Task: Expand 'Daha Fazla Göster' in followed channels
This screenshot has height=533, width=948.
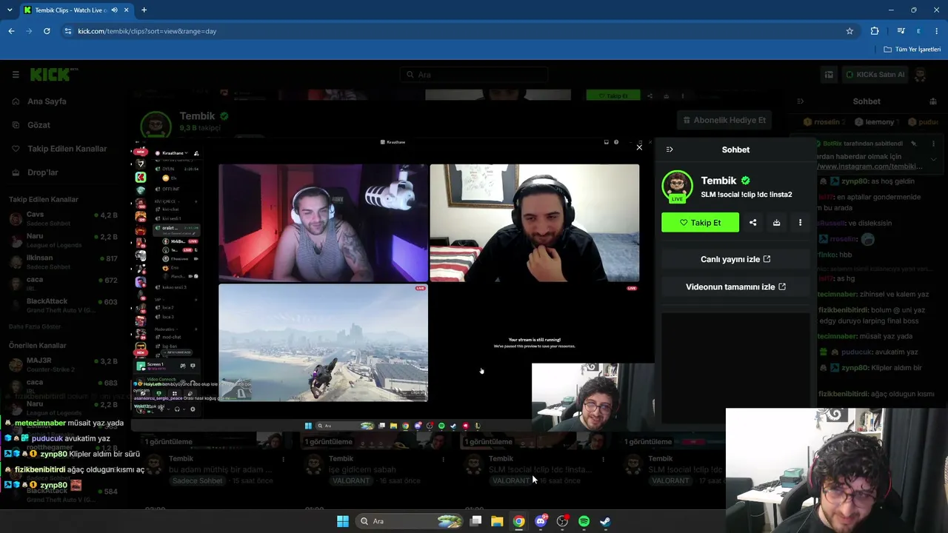Action: pos(35,326)
